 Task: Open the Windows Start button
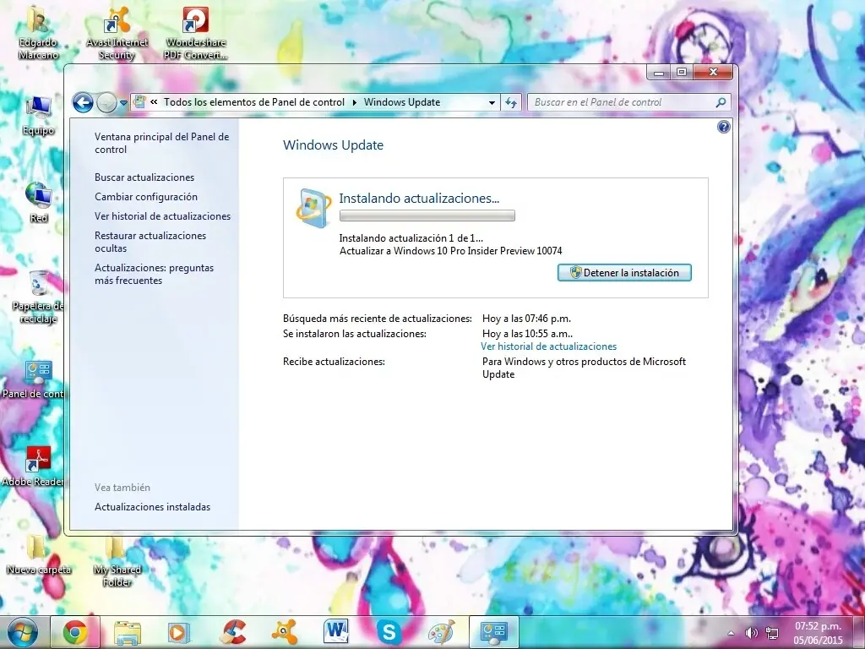[23, 632]
